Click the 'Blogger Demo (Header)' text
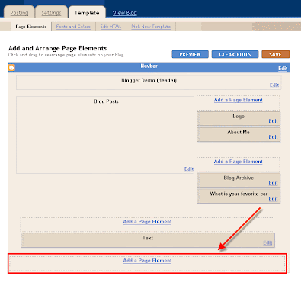The height and width of the screenshot is (305, 301). (149, 80)
